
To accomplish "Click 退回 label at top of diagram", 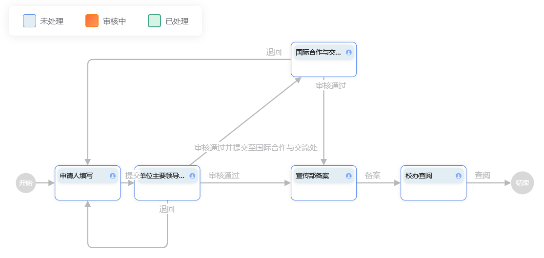I will 274,52.
